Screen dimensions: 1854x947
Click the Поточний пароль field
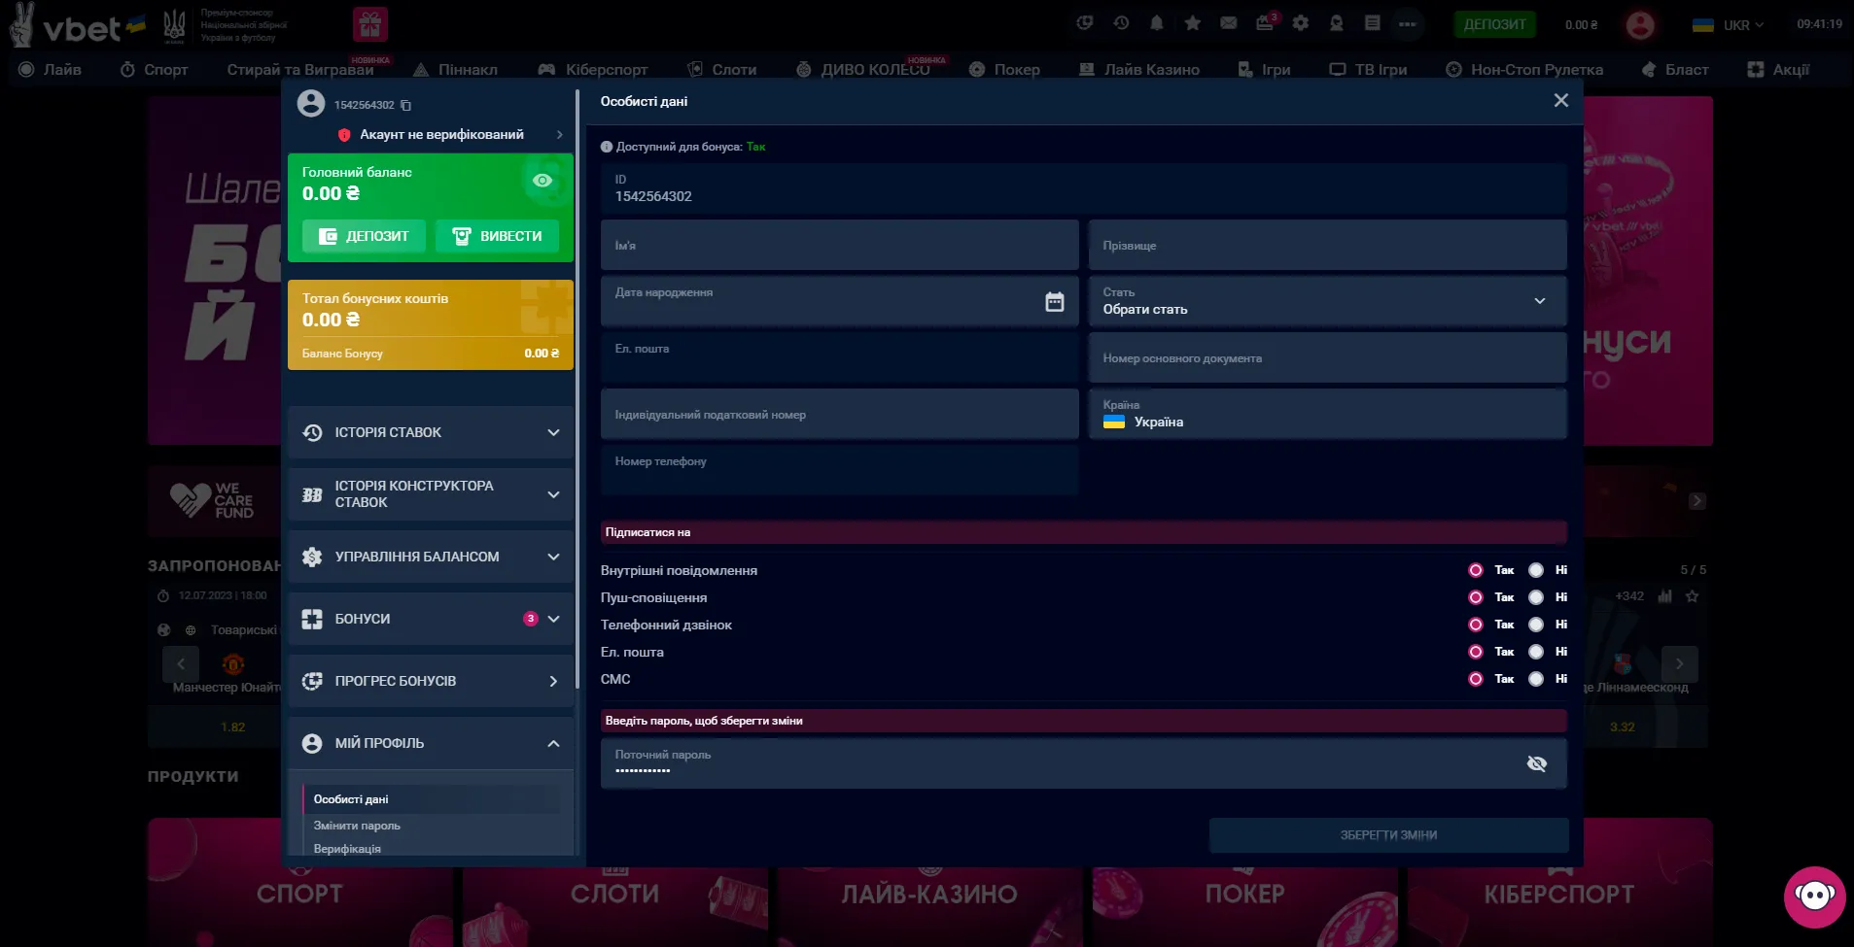(x=1083, y=763)
